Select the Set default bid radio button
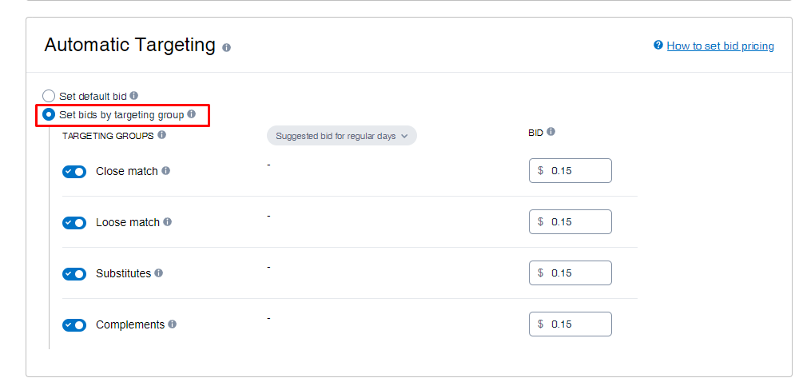The width and height of the screenshot is (795, 378). (48, 96)
